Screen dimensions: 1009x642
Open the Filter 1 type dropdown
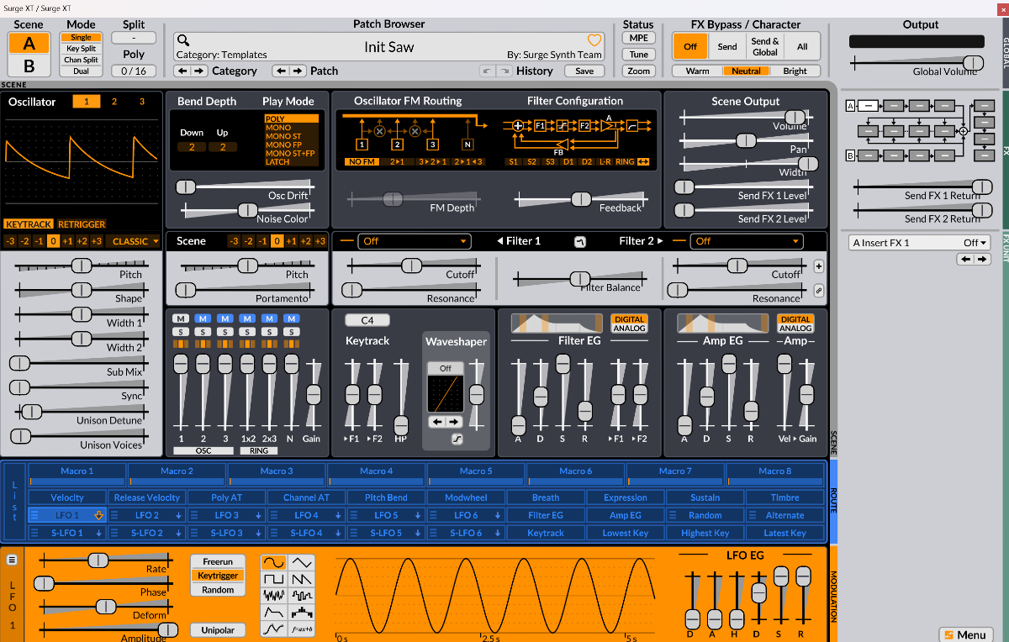pos(413,241)
